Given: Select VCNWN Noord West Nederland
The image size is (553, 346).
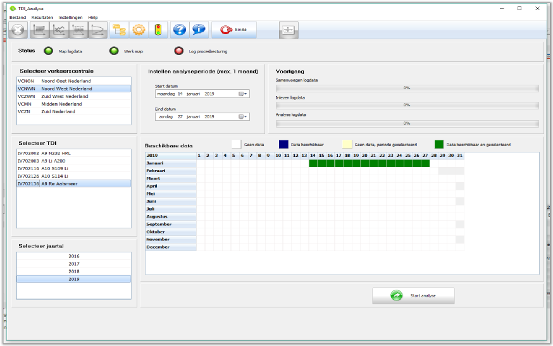Looking at the screenshot, I should pos(73,89).
